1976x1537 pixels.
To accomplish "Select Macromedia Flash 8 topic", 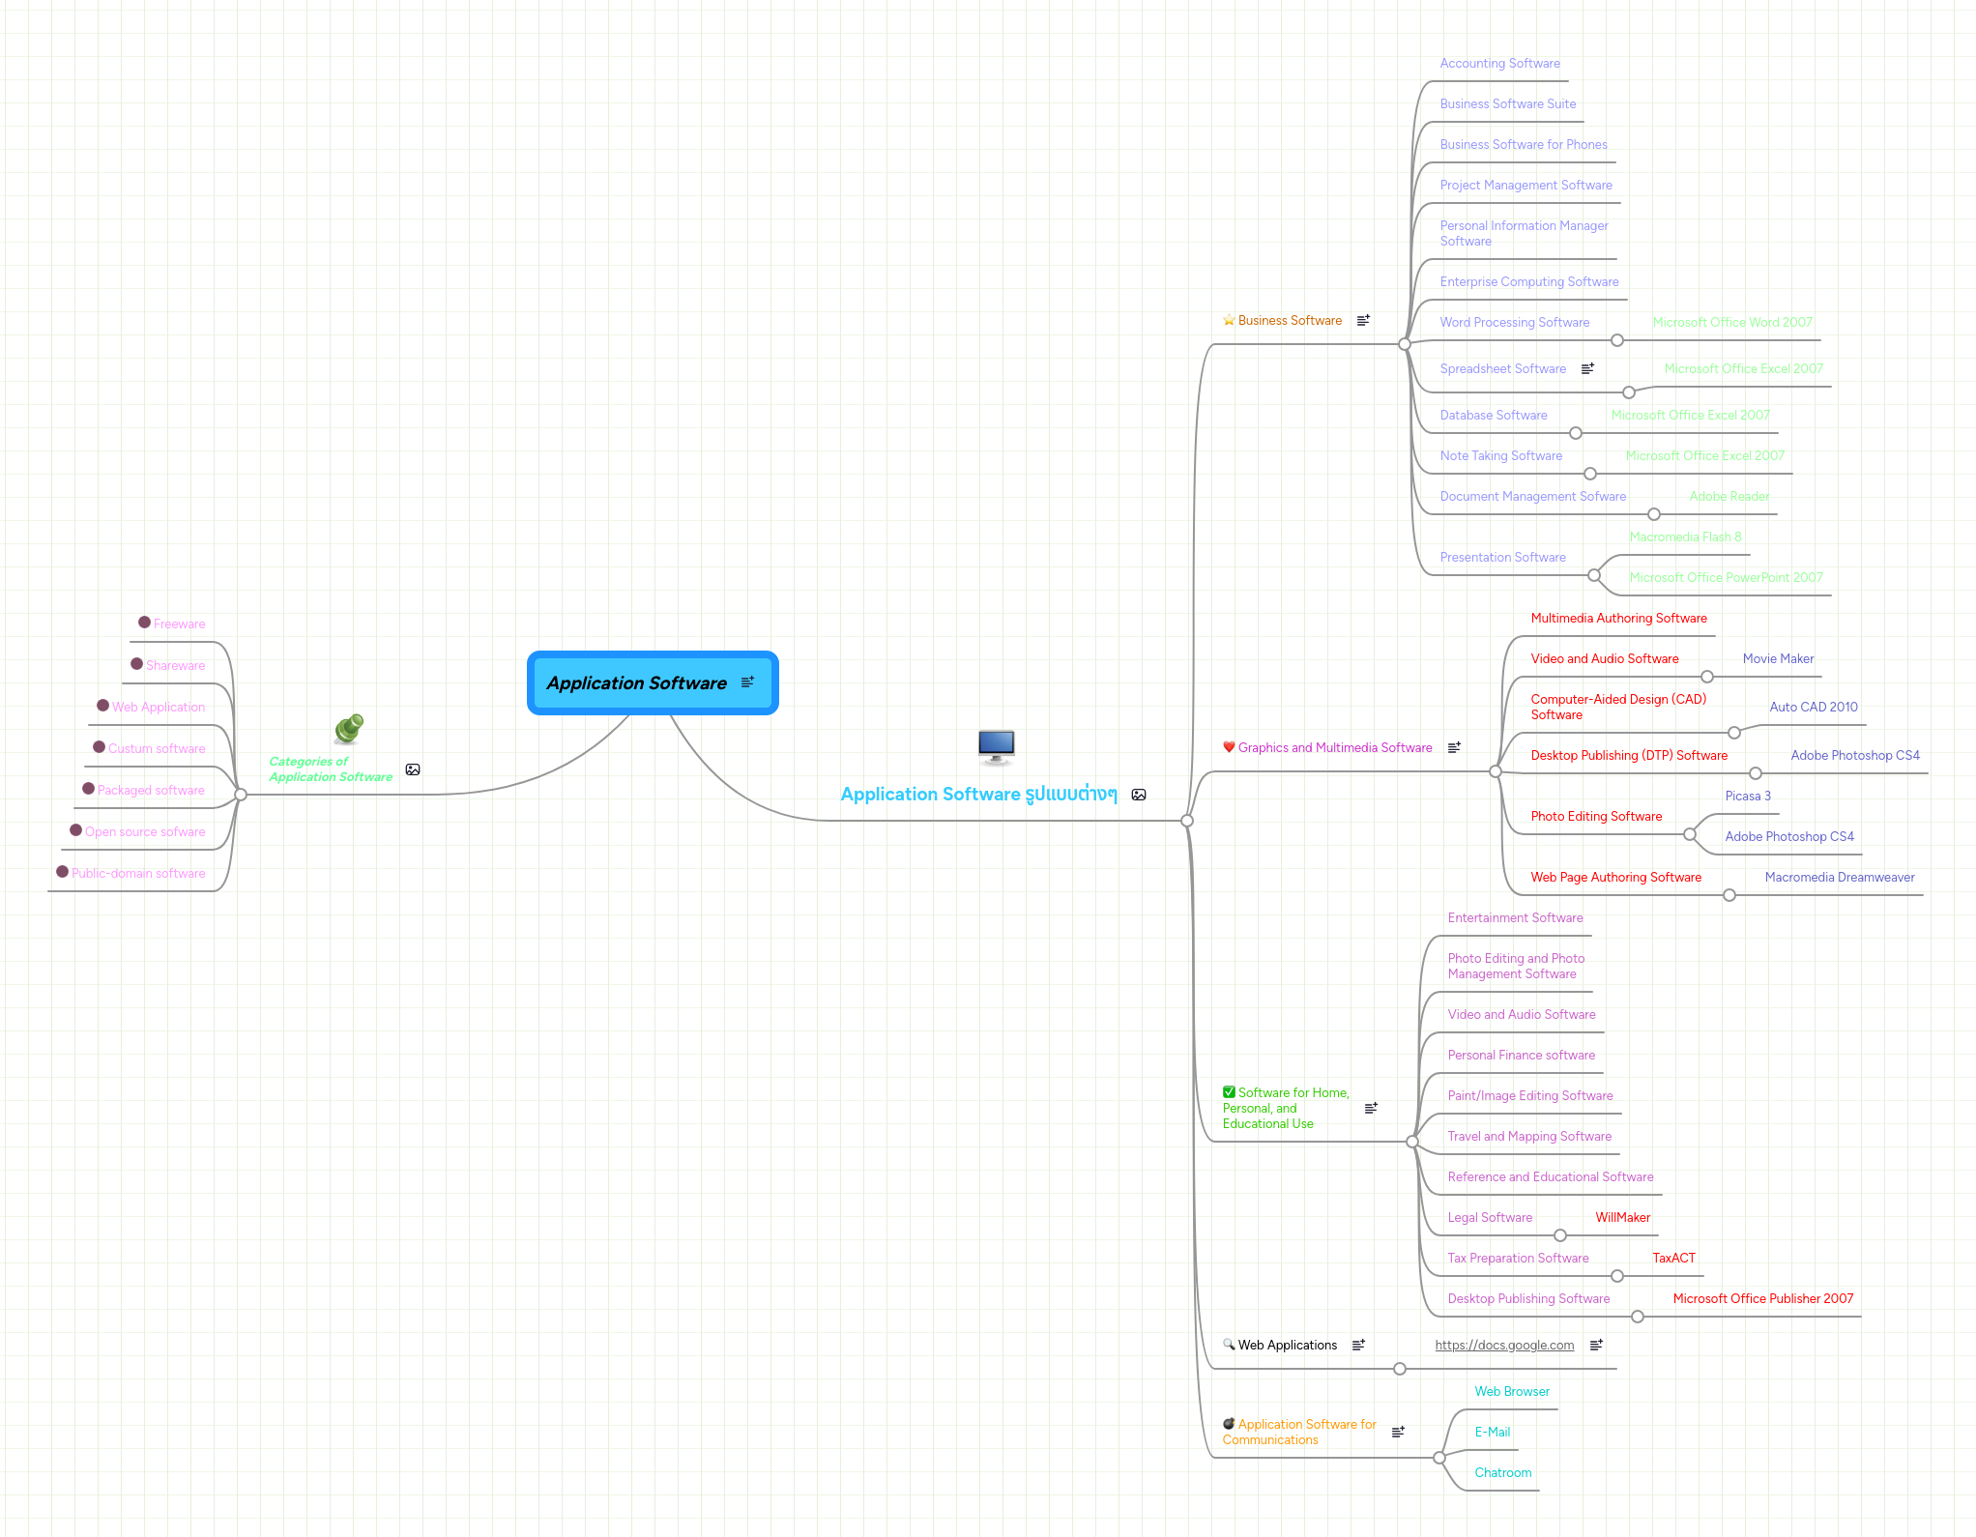I will click(x=1685, y=537).
